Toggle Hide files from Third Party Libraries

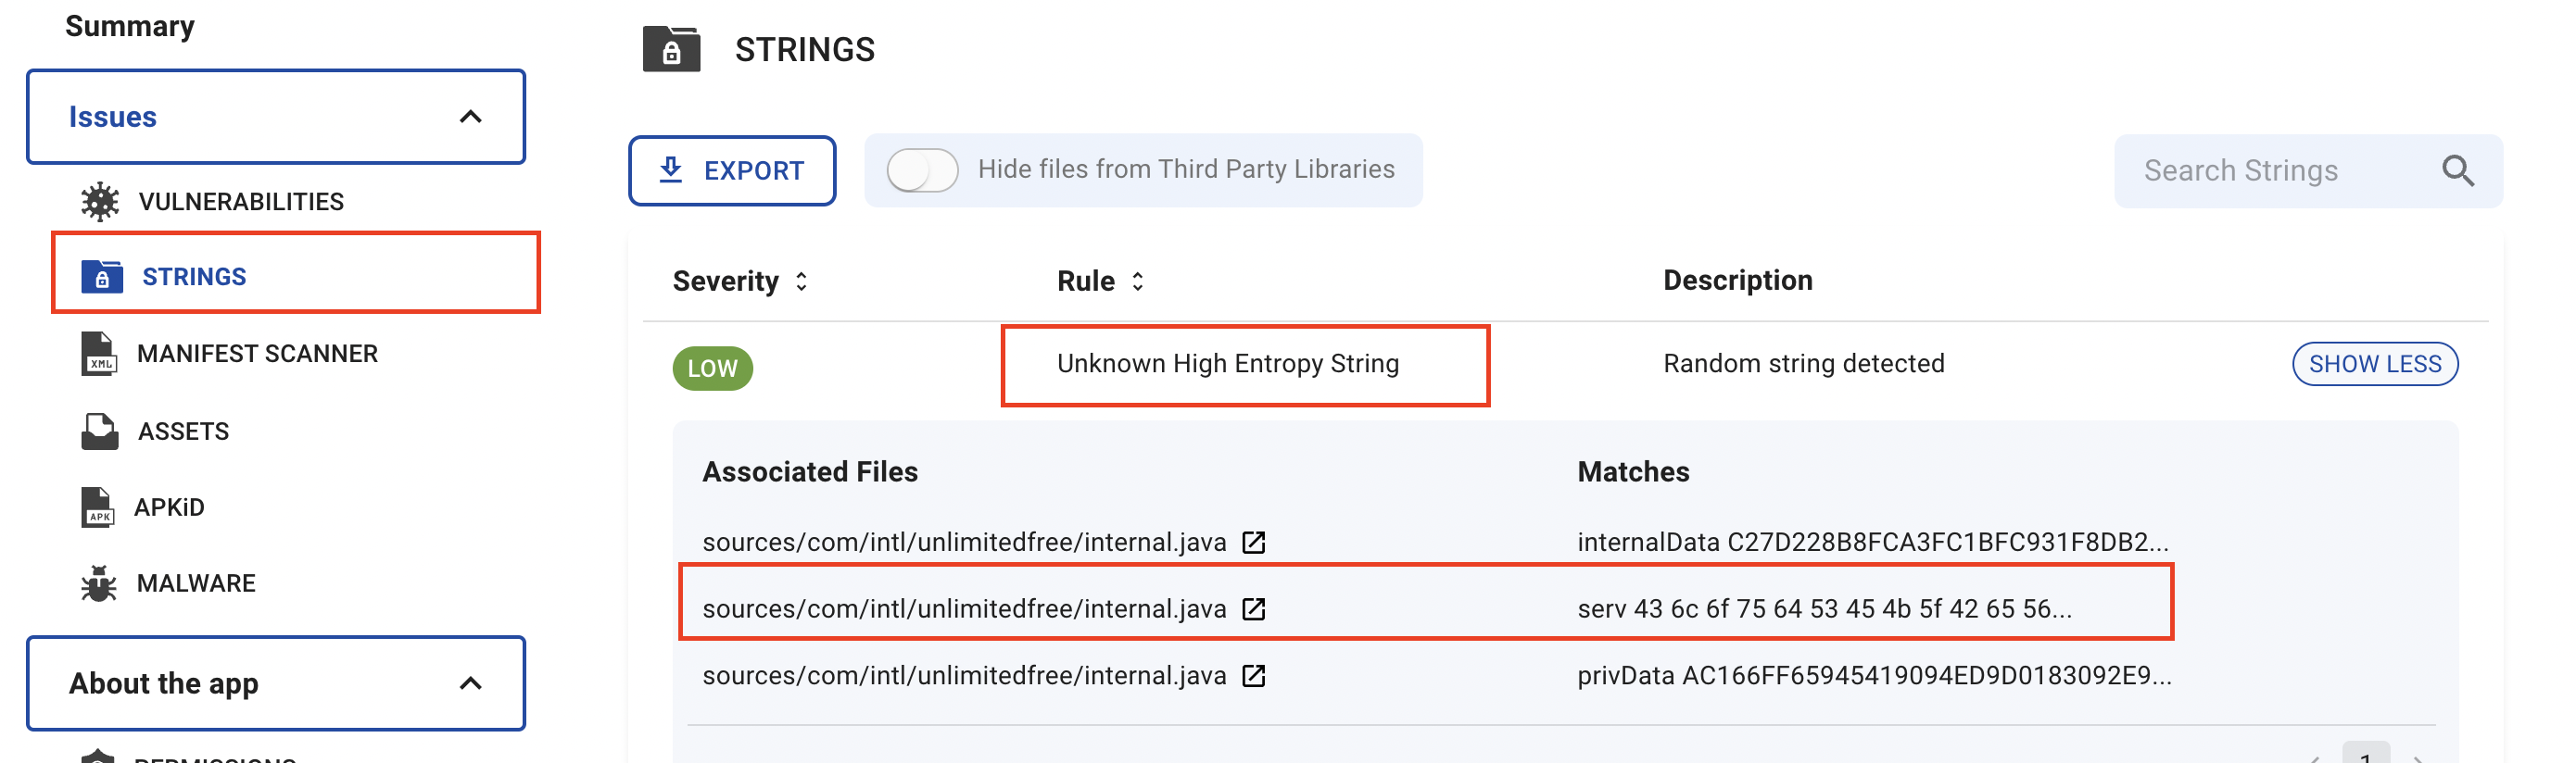click(x=922, y=170)
